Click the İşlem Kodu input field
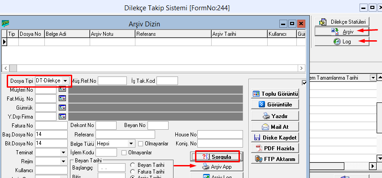Screen dimensions: 382x178 tap(106, 153)
